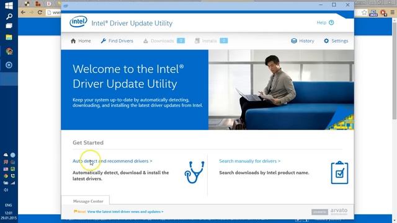Click the volume speaker tray icon
The height and width of the screenshot is (223, 397).
pos(6,190)
